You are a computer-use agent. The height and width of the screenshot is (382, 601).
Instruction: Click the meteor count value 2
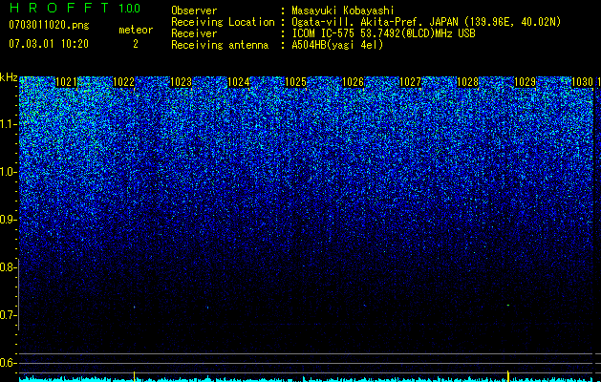click(136, 44)
